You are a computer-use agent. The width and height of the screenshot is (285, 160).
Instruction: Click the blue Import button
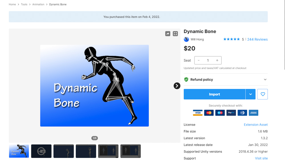(215, 94)
